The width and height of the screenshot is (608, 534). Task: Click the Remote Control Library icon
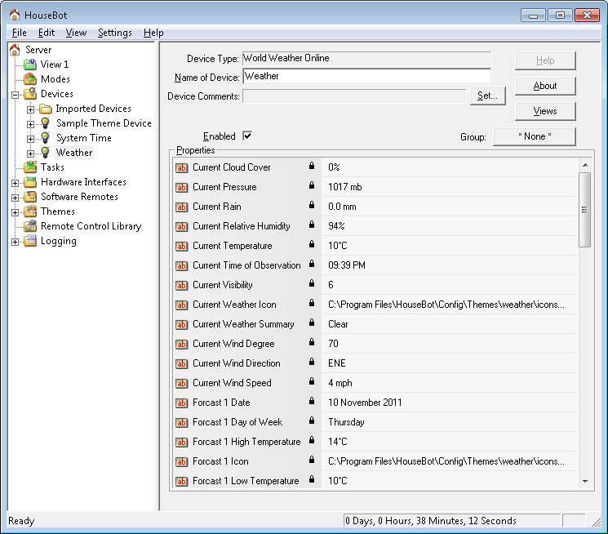[30, 226]
